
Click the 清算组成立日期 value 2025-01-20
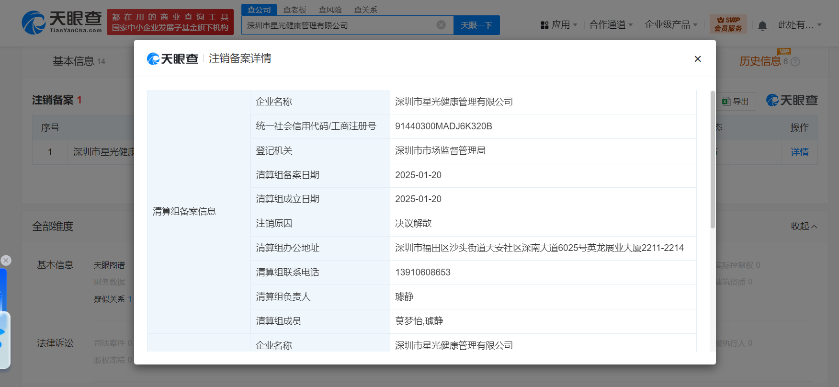418,199
